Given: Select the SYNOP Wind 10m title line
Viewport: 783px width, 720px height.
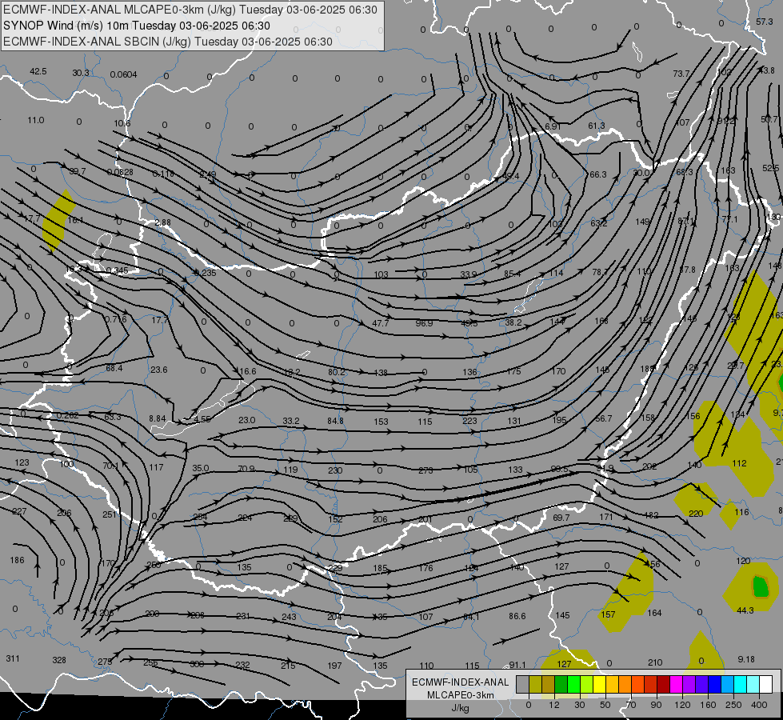Looking at the screenshot, I should tap(137, 26).
